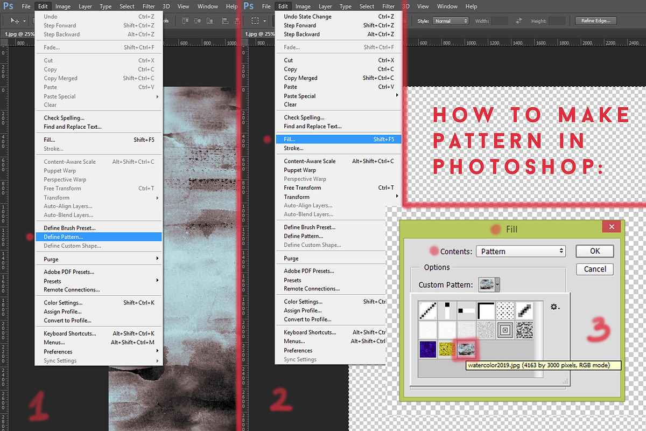Click the Width input field in options bar

[499, 21]
